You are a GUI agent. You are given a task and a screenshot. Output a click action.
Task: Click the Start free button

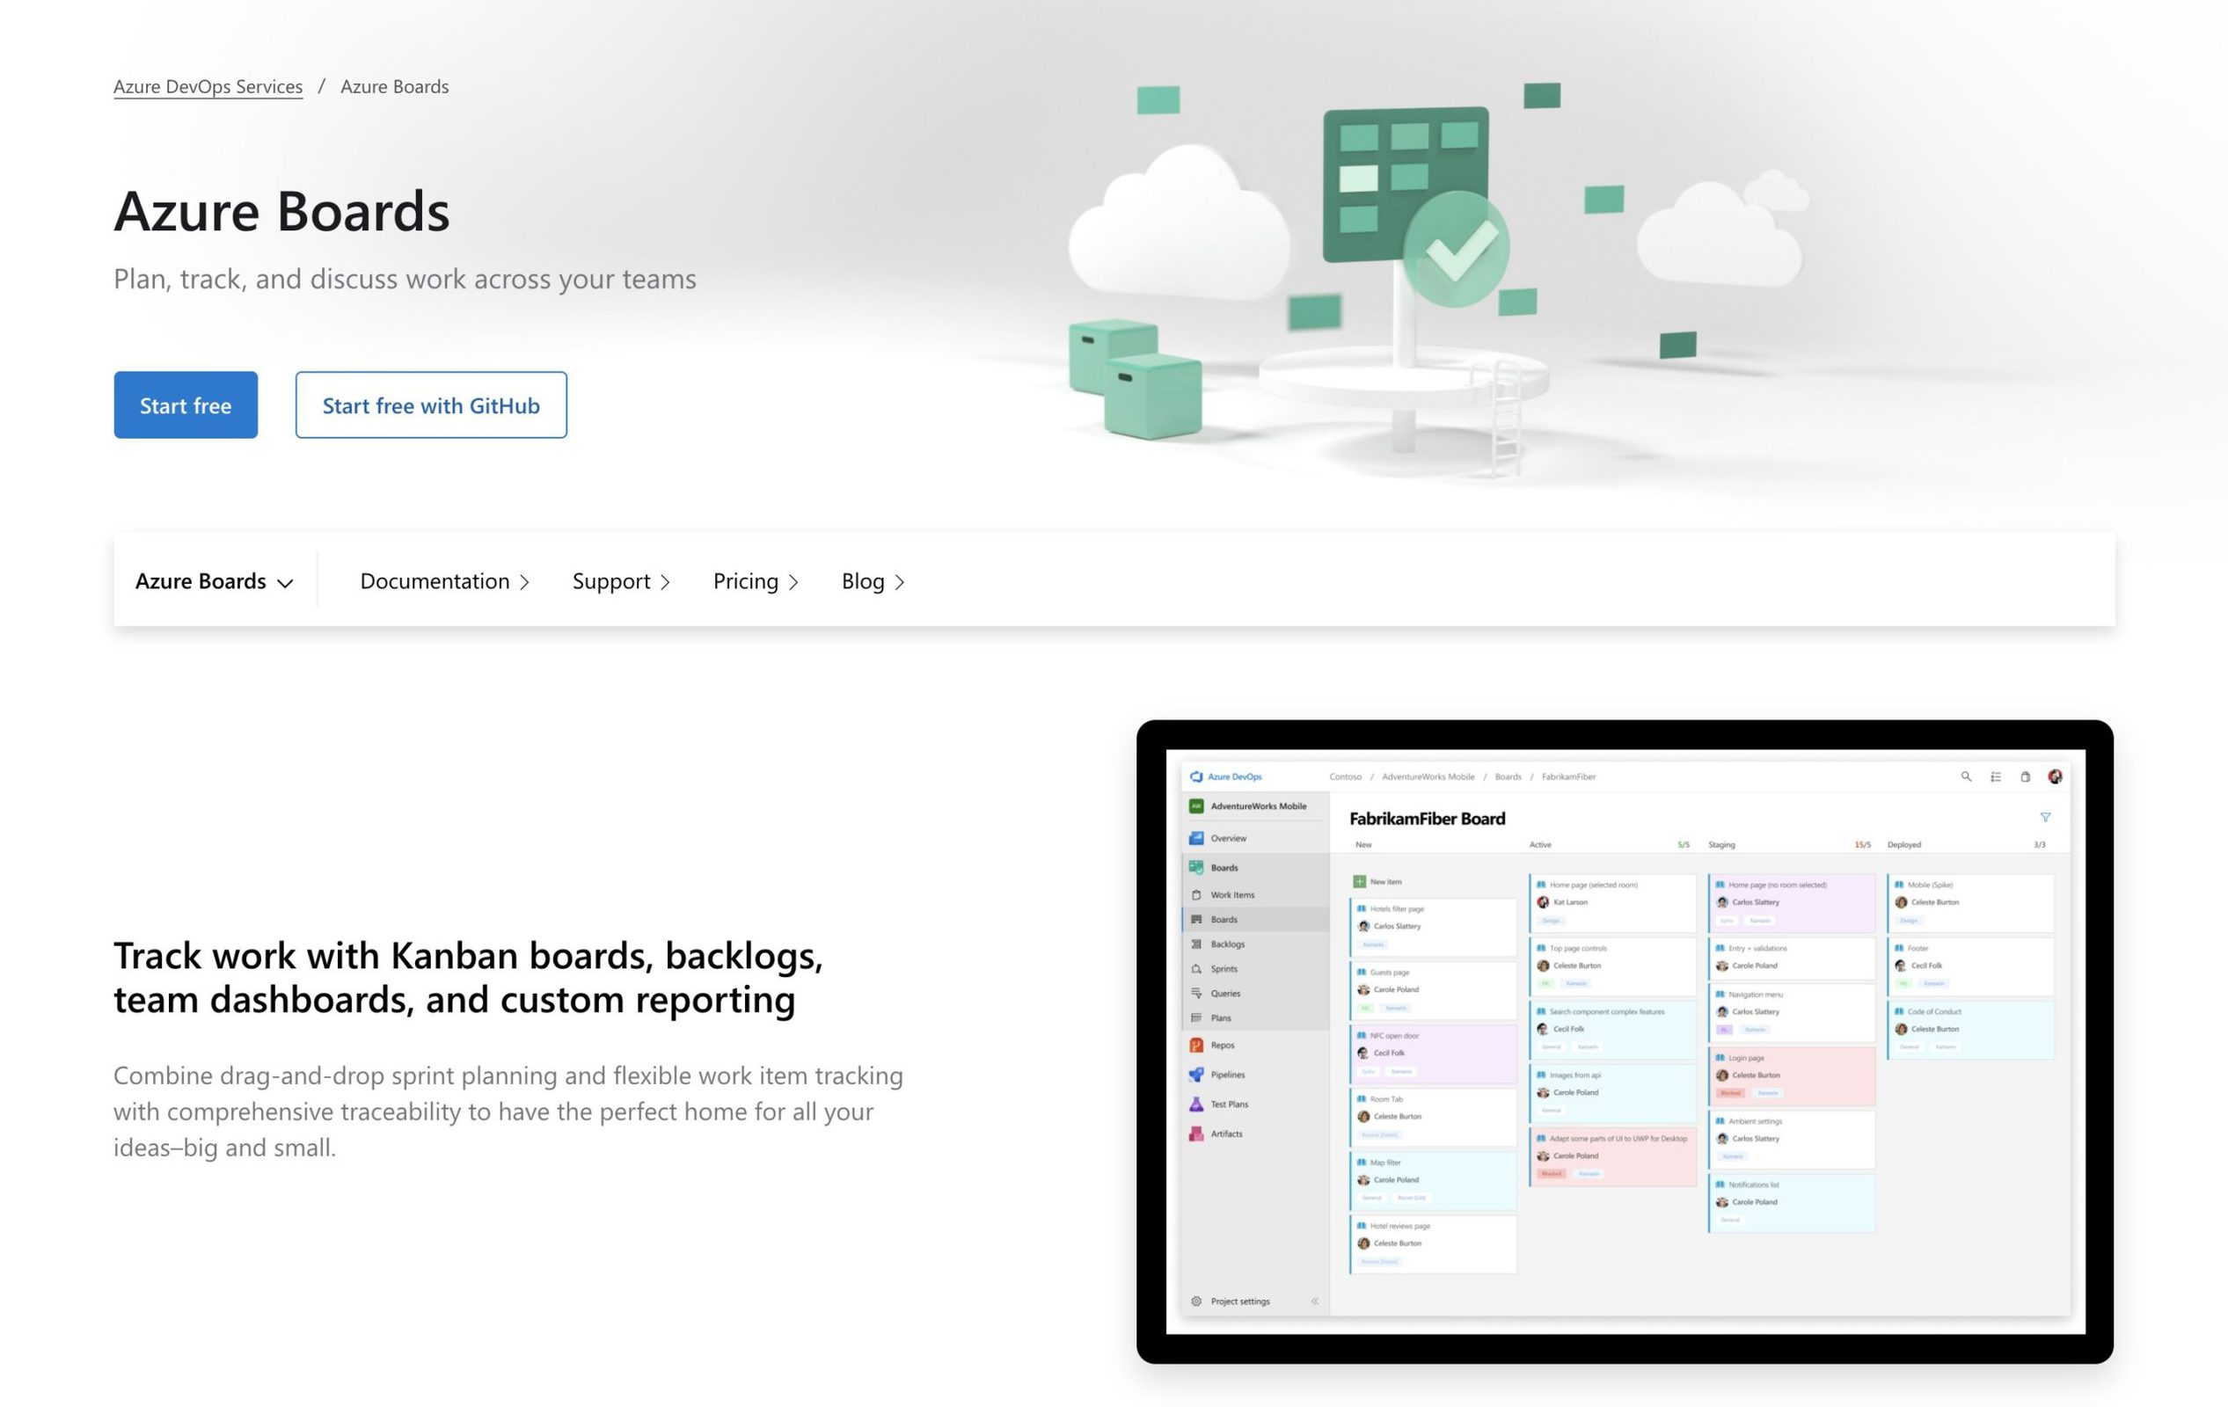click(185, 404)
